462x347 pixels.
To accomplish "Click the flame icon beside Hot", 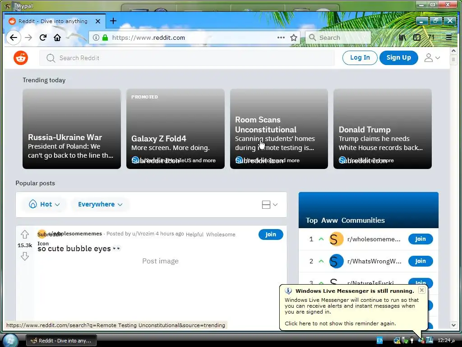I will tap(32, 204).
